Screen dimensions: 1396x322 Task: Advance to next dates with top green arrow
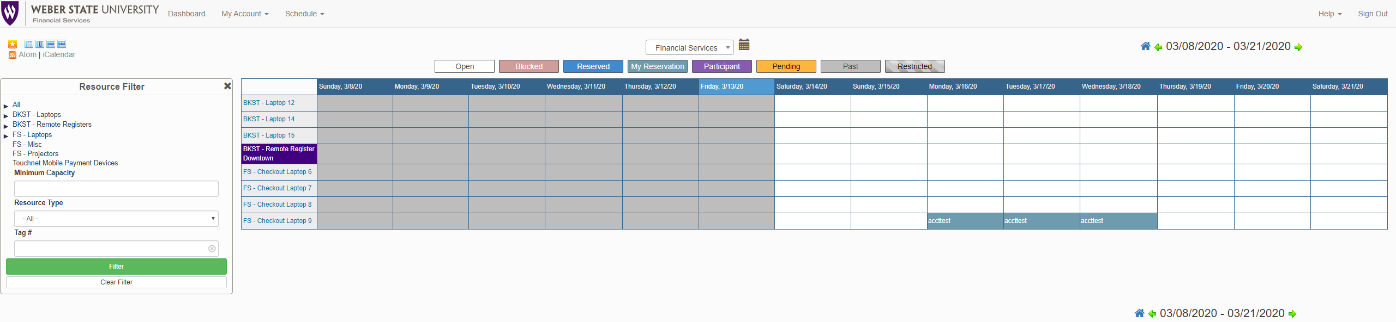[1298, 47]
